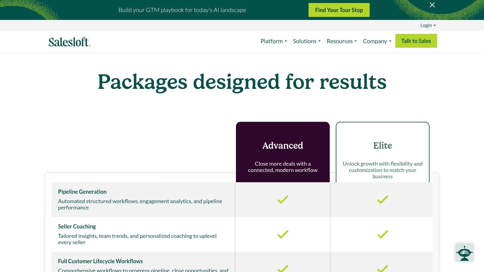Screen dimensions: 484x272
Task: Click Find Your Tour Stop button
Action: click(x=339, y=10)
